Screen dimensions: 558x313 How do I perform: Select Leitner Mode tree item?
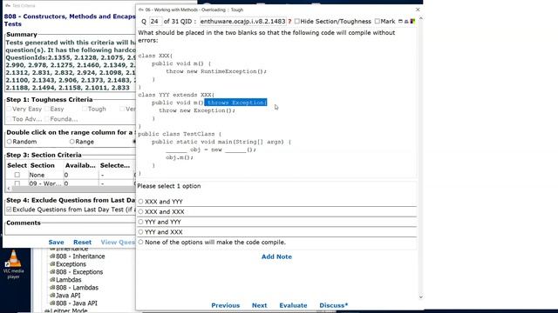pos(68,311)
